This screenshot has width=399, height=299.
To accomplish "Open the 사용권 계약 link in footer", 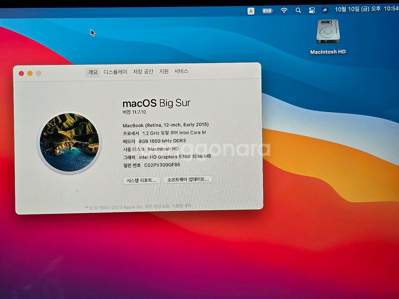I will click(x=182, y=206).
